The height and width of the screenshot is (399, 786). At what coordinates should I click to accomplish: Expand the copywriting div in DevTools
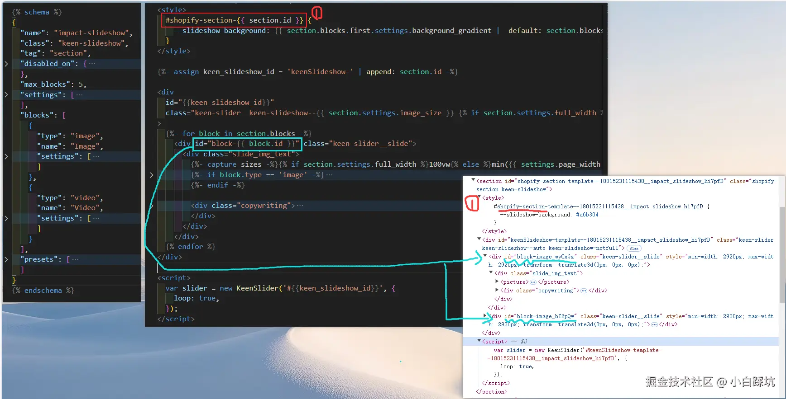tap(497, 290)
